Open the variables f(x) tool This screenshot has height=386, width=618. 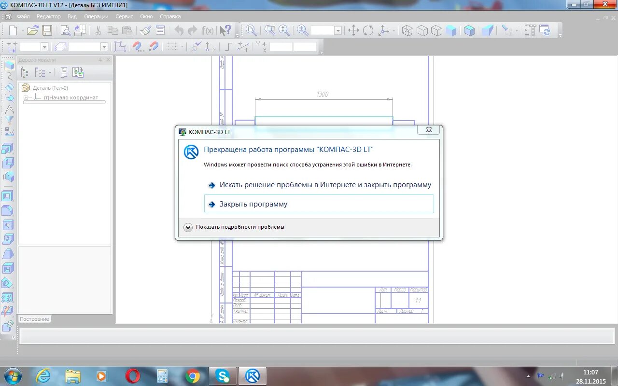coord(208,30)
